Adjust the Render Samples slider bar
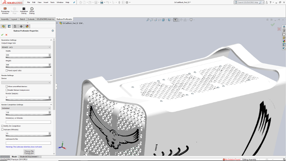The image size is (286, 161). pos(28,100)
